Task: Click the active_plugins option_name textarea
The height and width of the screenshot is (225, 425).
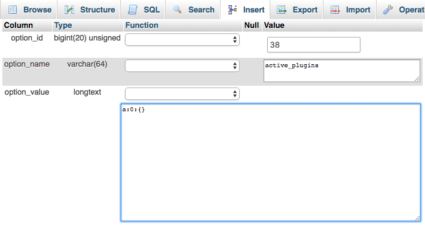Action: [342, 71]
